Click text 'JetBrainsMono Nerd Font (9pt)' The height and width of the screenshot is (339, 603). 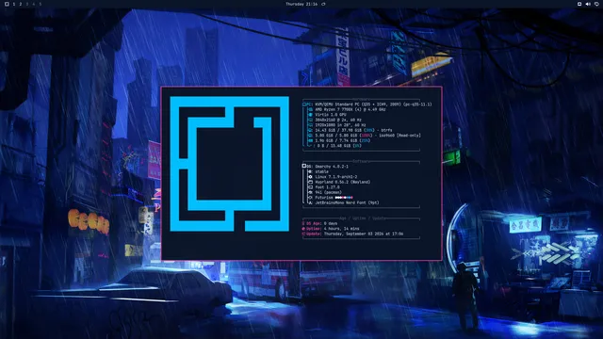(347, 202)
